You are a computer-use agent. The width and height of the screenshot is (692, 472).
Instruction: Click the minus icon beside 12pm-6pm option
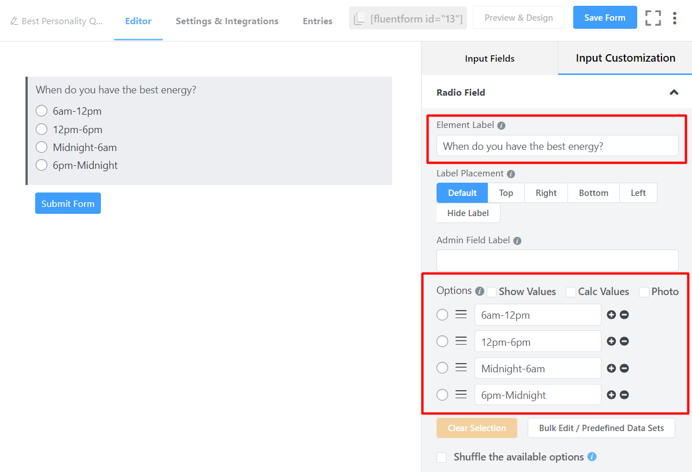pos(624,341)
